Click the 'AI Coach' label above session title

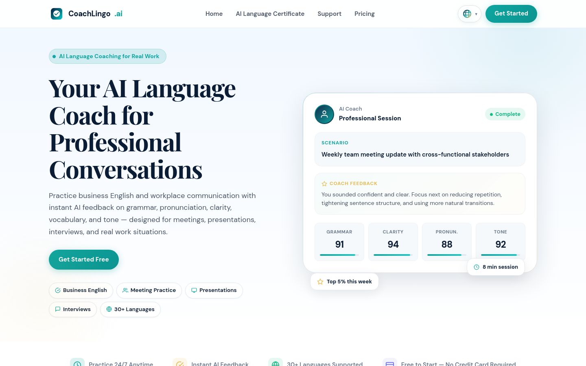point(350,109)
